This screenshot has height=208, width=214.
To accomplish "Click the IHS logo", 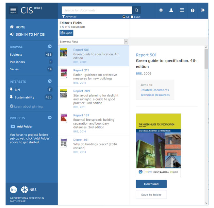I will [x=13, y=190].
